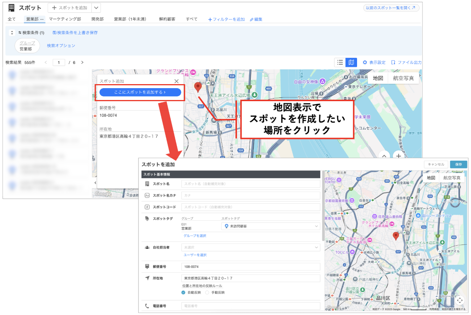Select 手動反映 radio button
Screen dimensions: 471x315
[207, 292]
